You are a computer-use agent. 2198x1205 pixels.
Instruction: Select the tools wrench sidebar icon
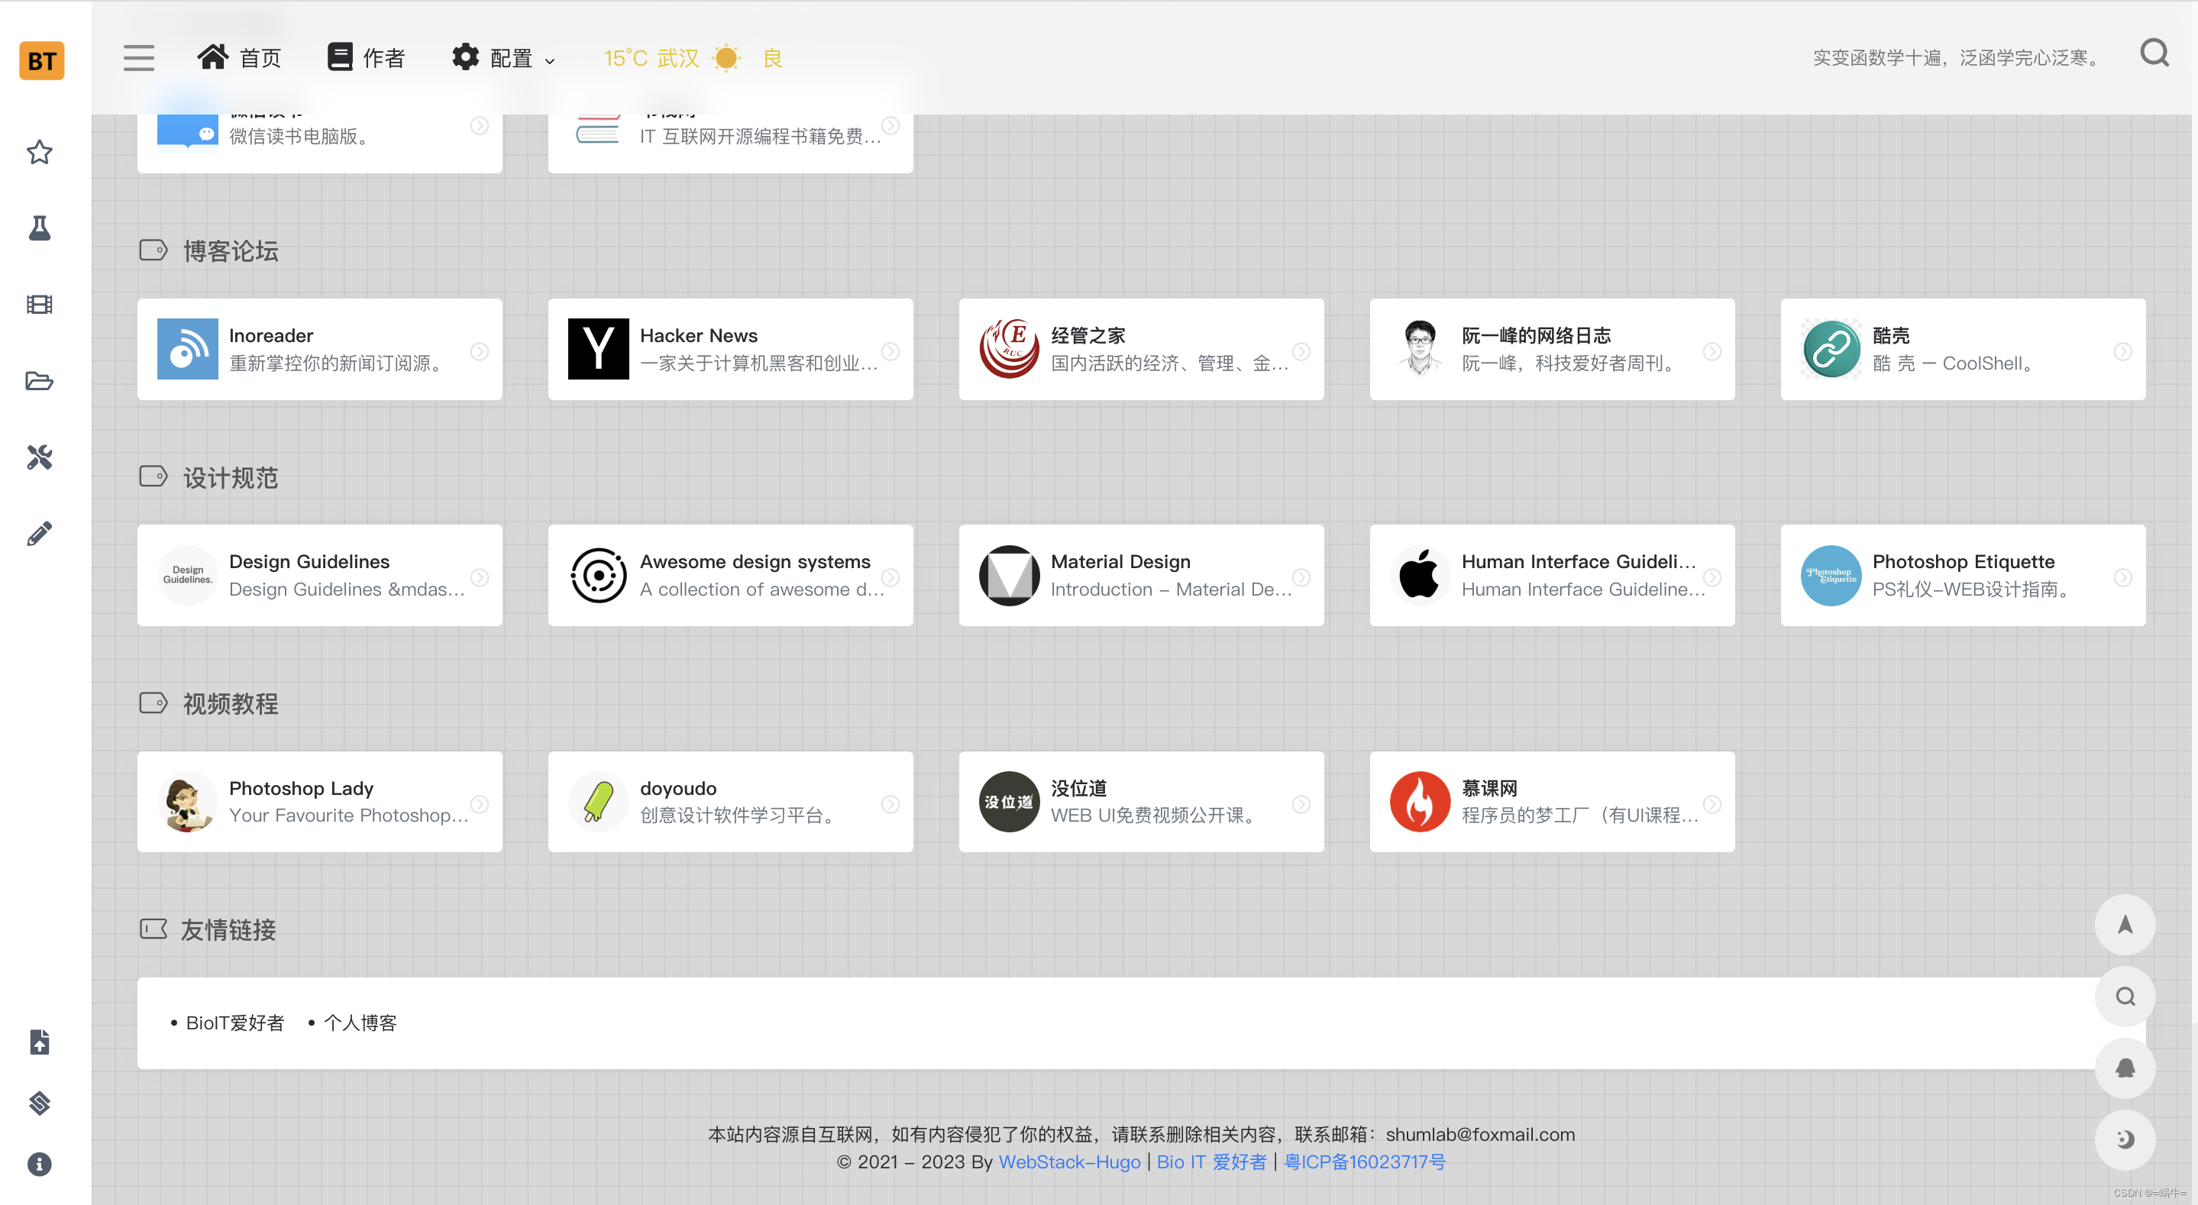(x=39, y=457)
